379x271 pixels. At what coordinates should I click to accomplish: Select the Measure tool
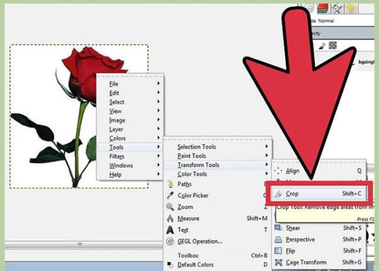(x=217, y=219)
